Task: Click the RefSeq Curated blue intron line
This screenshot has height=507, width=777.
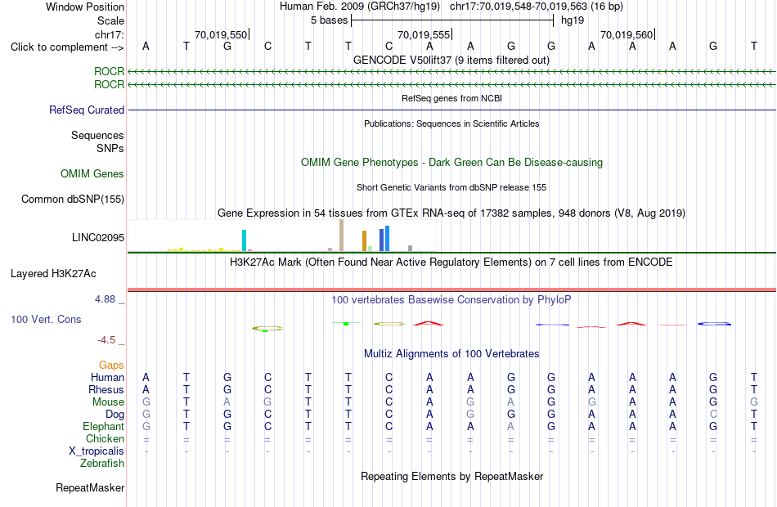Action: 451,110
